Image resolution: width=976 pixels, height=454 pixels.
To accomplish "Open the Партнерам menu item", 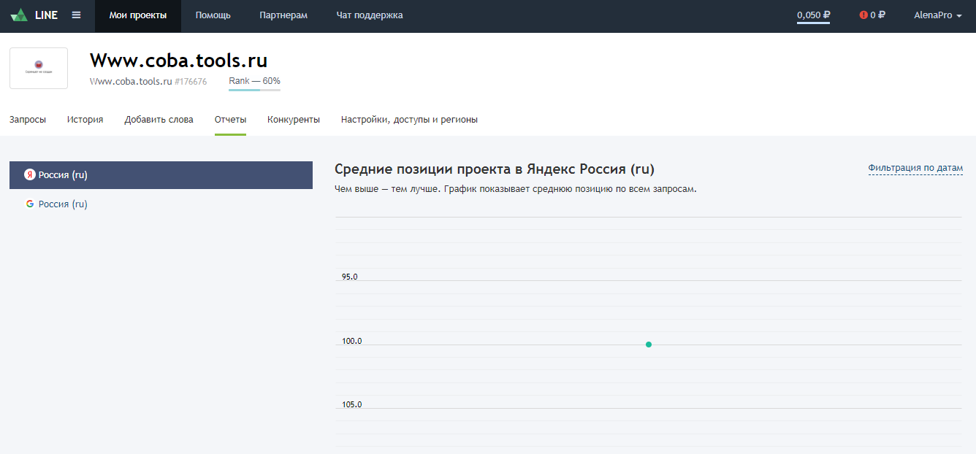I will 283,15.
